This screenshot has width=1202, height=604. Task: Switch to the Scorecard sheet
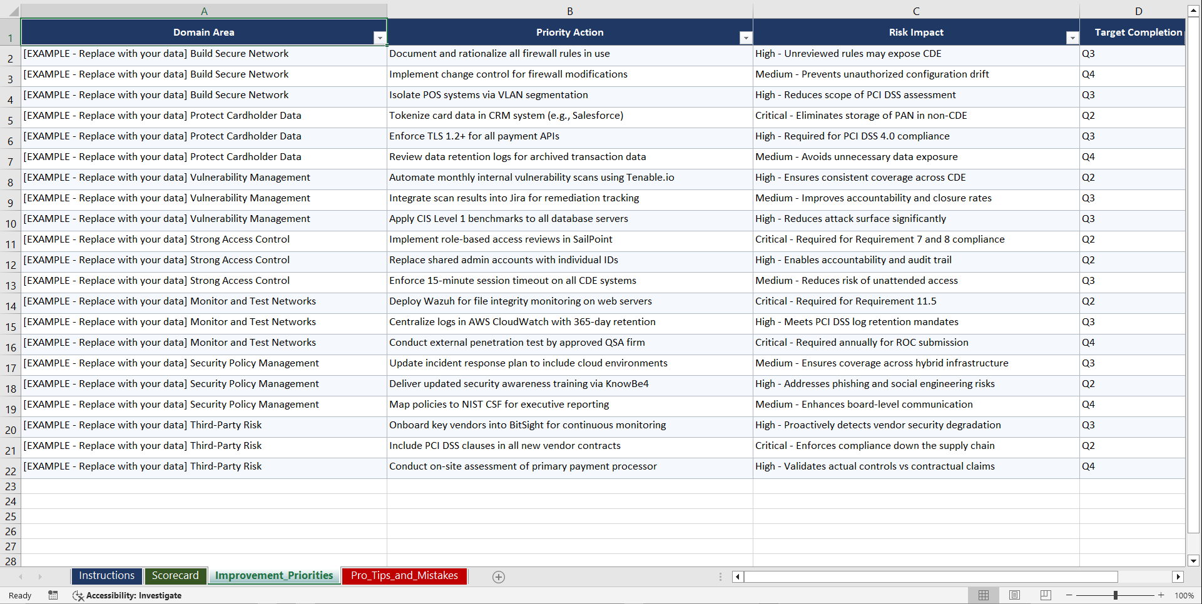click(x=176, y=575)
